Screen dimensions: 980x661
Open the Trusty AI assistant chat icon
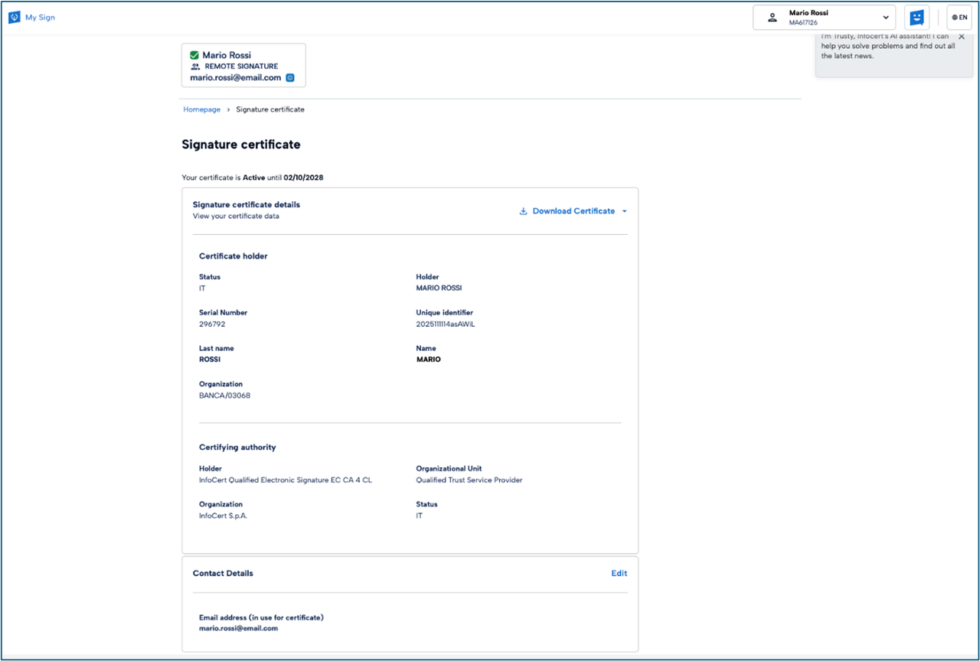(916, 18)
